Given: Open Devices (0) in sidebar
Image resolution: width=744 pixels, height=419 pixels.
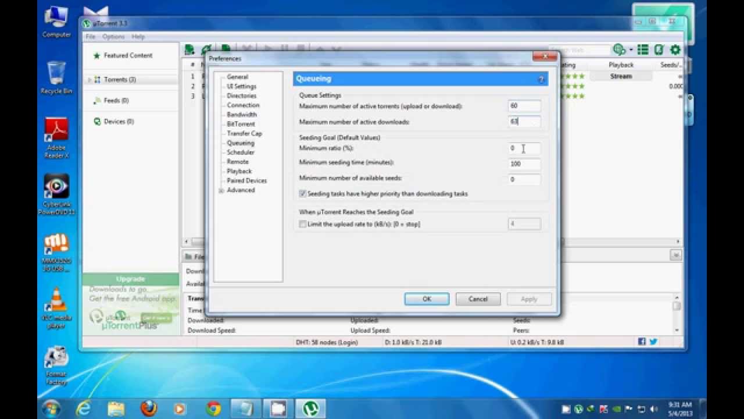Looking at the screenshot, I should pos(119,122).
